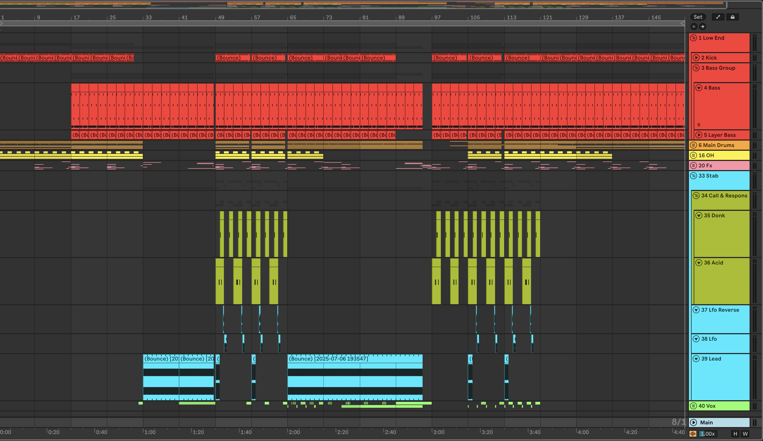
Task: Click the arrangement overview strip at top
Action: click(x=363, y=4)
